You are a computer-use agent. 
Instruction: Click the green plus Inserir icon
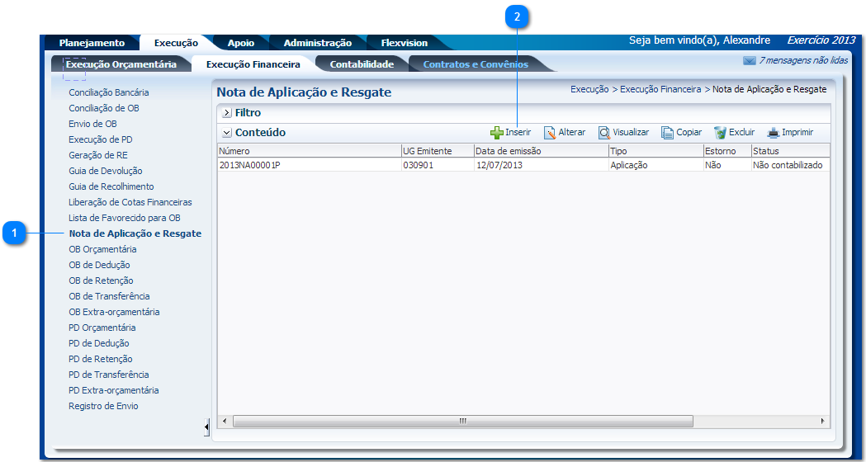point(497,133)
